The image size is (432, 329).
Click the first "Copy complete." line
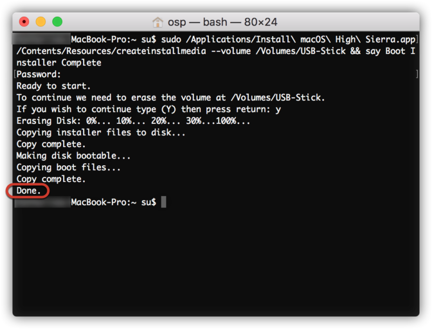(51, 144)
